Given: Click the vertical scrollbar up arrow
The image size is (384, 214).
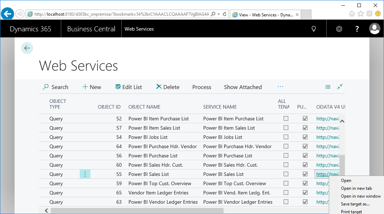Looking at the screenshot, I should coord(342,121).
